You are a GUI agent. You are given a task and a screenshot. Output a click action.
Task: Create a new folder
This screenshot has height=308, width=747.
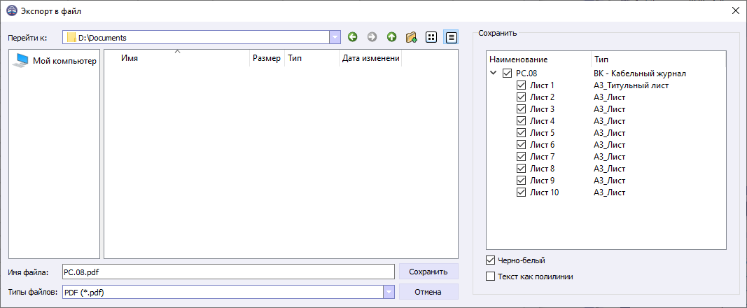[411, 37]
